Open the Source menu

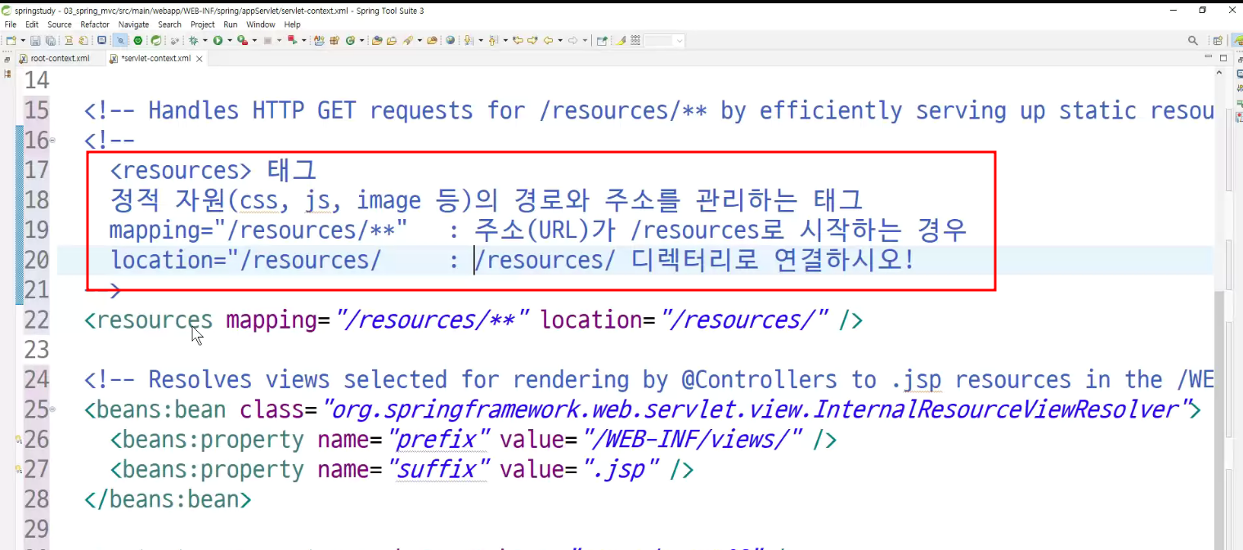(60, 25)
